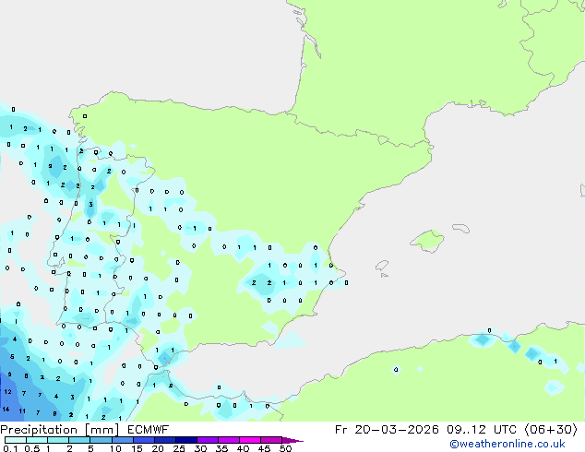Click the 45–50 mm legend swatch
This screenshot has height=452, width=585.
pos(271,440)
